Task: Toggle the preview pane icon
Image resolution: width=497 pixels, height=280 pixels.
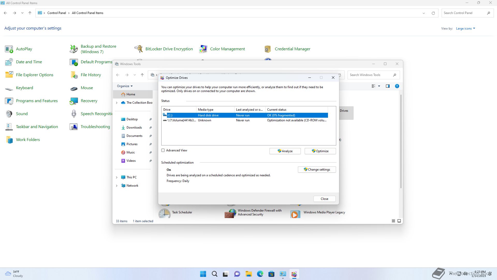Action: 388,86
